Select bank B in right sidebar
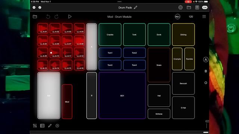 click(206, 71)
